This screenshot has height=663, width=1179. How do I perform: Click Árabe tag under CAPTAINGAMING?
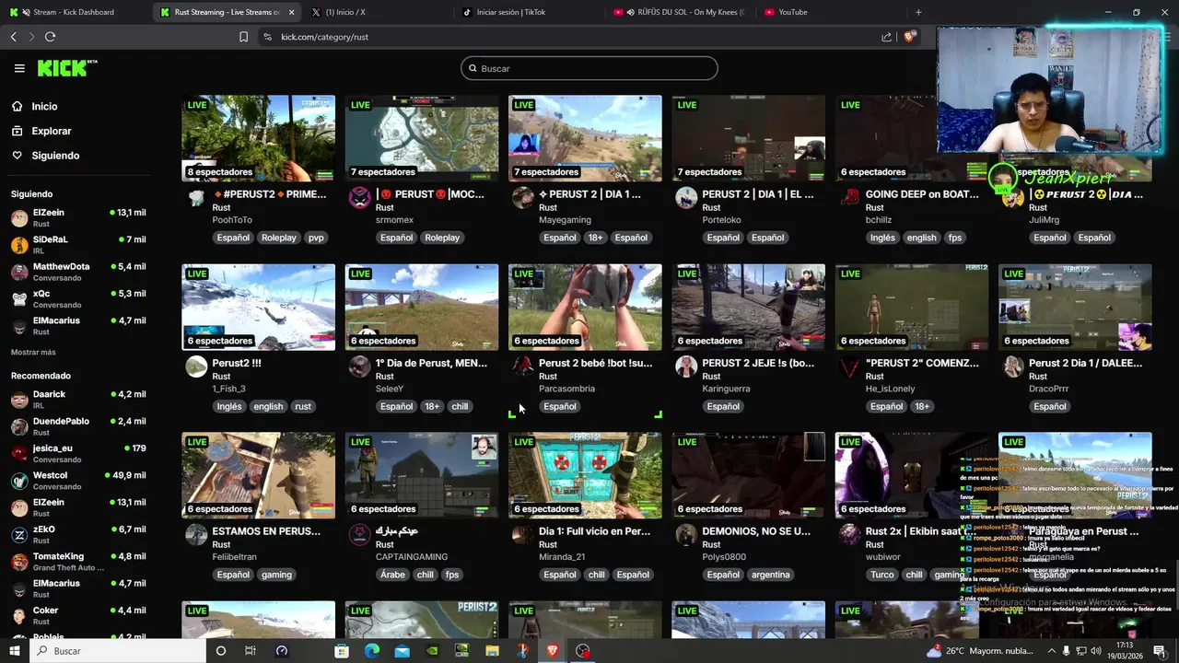pyautogui.click(x=391, y=575)
